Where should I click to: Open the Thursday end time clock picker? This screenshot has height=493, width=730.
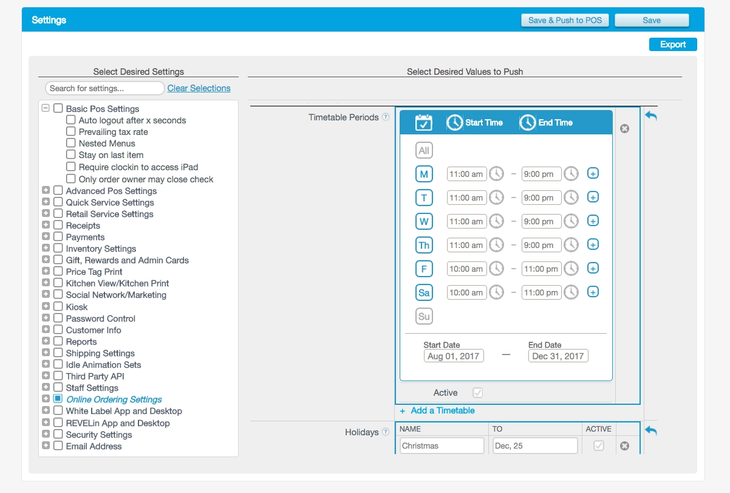(x=571, y=245)
